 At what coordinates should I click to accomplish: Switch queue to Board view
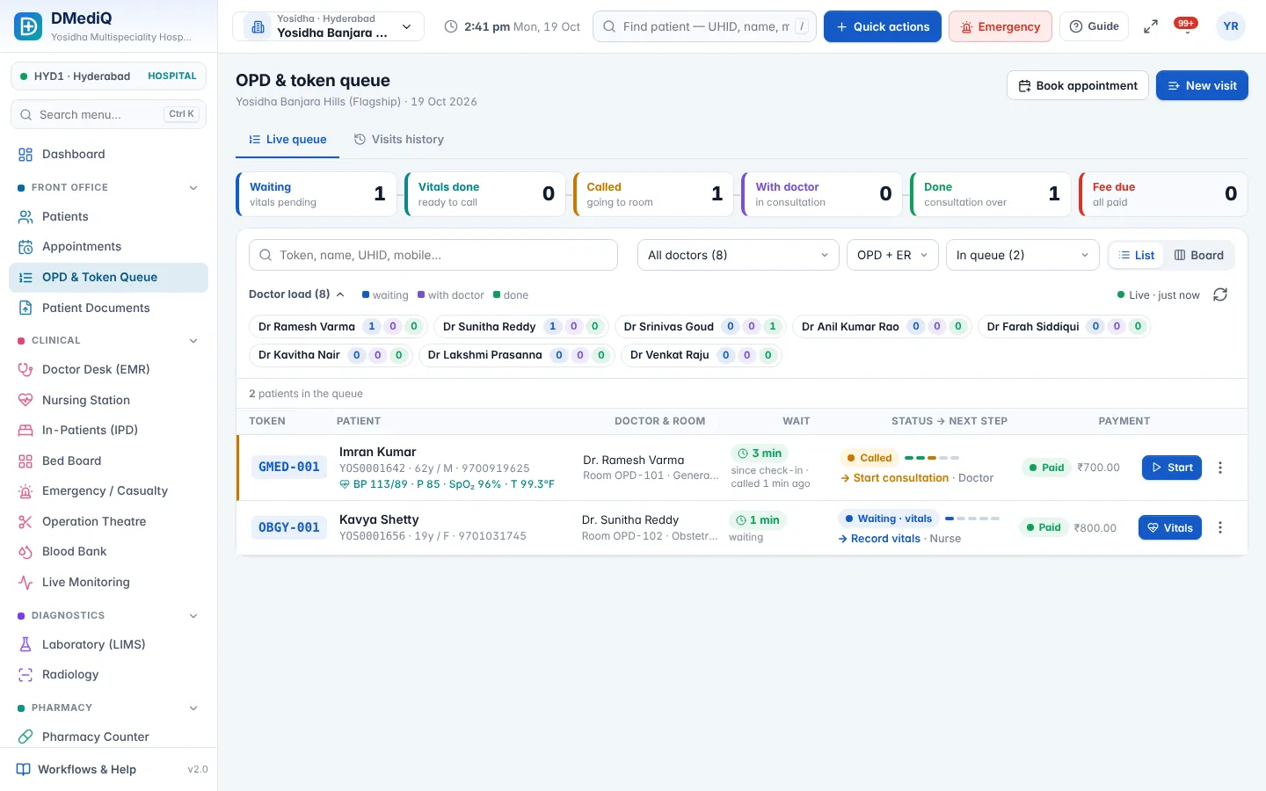click(1199, 255)
